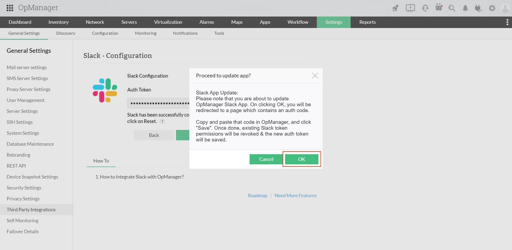Close the Proceed to update app dialog
The width and height of the screenshot is (512, 250).
point(315,76)
